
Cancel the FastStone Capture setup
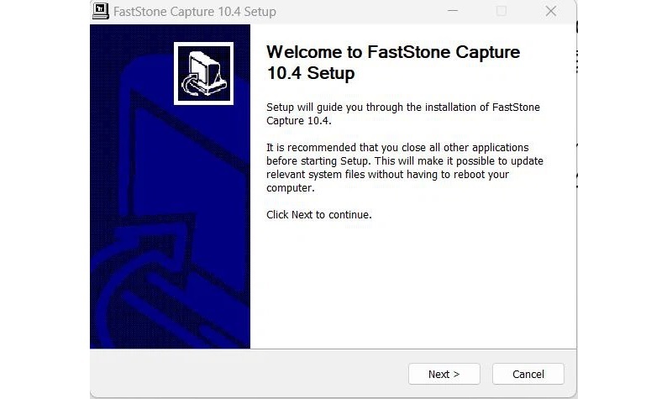pyautogui.click(x=528, y=374)
